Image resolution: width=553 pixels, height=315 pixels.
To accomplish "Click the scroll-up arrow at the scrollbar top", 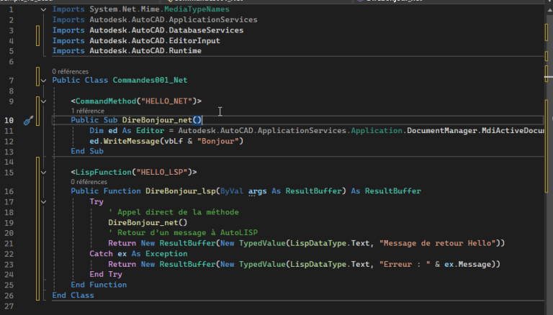I will (549, 10).
